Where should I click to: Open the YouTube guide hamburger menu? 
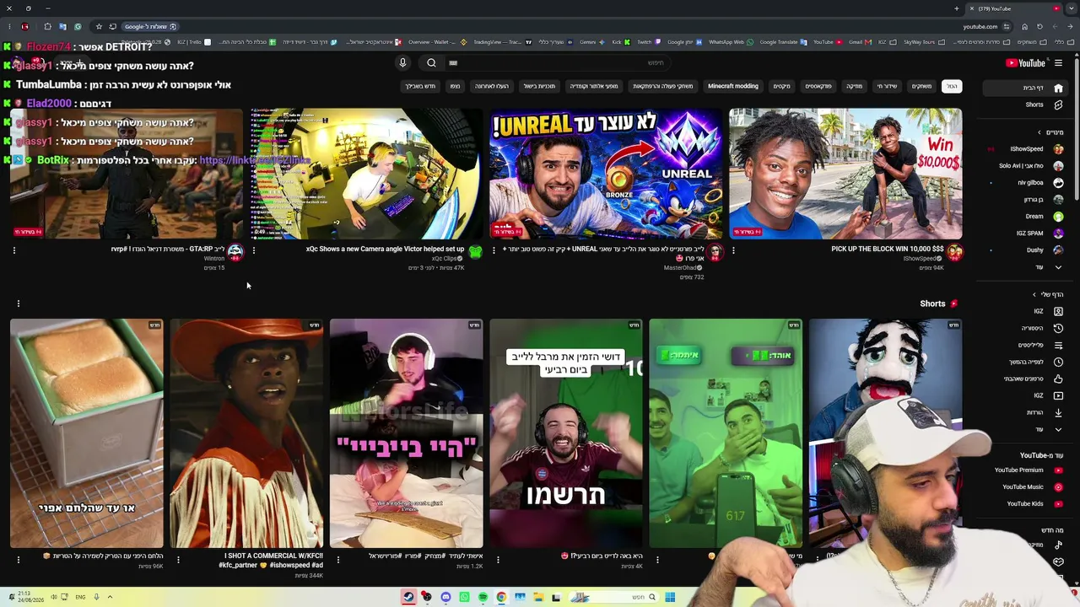tap(1058, 63)
